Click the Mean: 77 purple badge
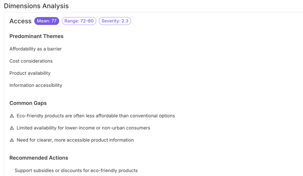Screen dimensions: 303x176 tap(46, 21)
